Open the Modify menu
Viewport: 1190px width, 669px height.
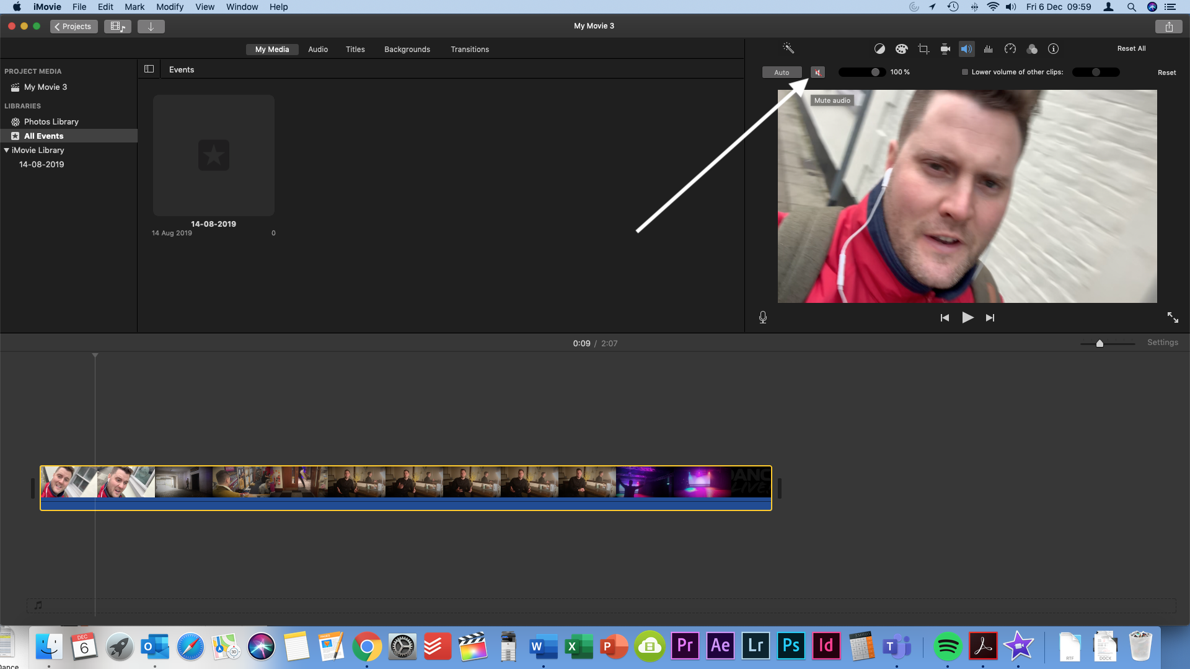(169, 7)
